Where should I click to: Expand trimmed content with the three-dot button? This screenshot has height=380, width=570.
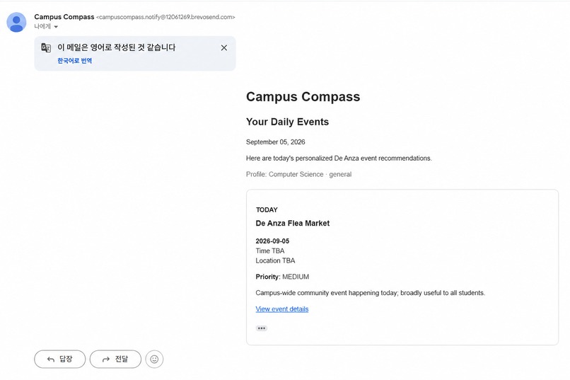point(262,328)
